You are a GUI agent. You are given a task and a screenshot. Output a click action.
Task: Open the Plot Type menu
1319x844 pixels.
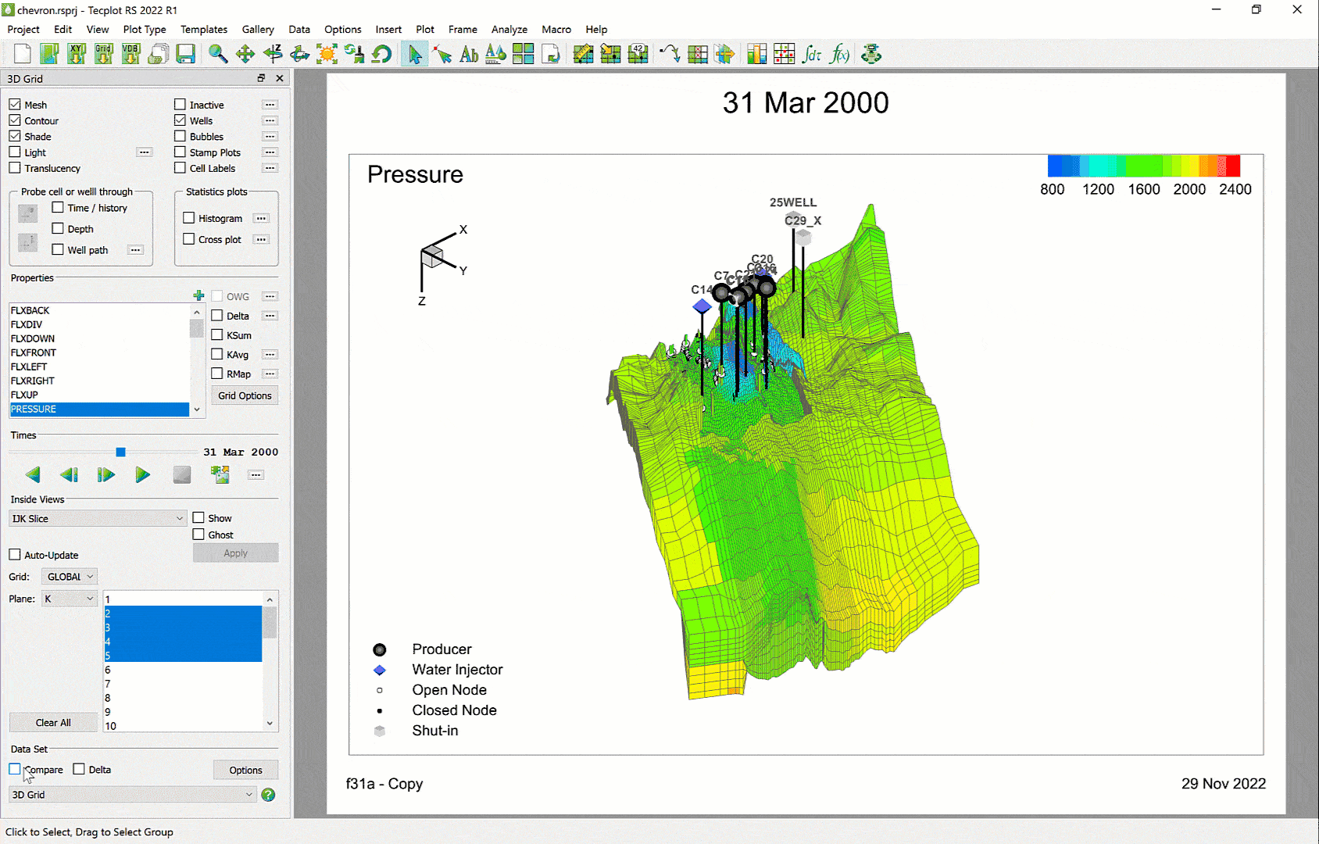point(144,29)
